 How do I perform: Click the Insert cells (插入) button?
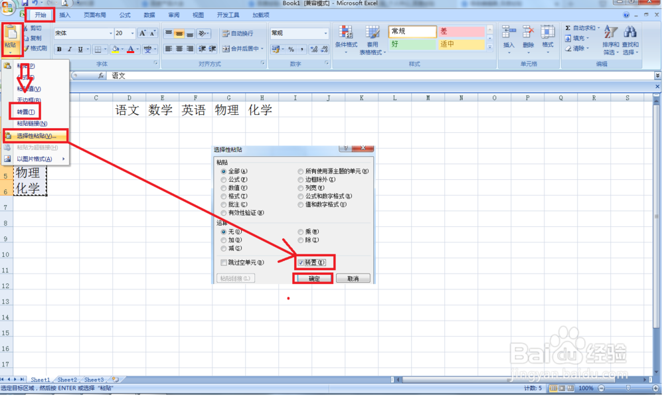(509, 39)
